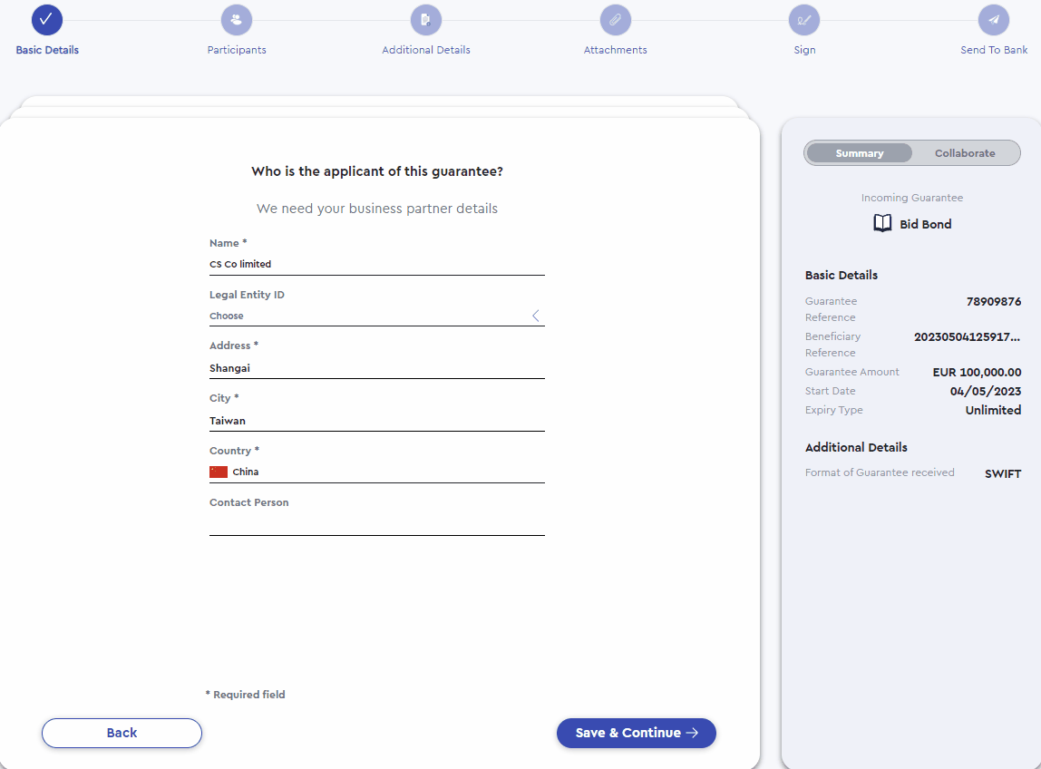Click the Required field note
1041x769 pixels.
coord(245,694)
